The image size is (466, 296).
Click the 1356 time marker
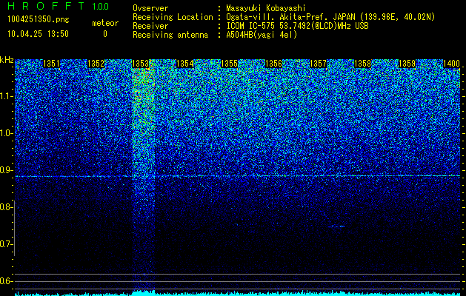coord(273,64)
